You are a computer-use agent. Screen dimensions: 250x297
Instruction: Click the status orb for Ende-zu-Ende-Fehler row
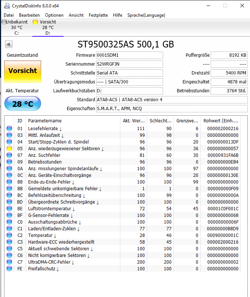9,182
